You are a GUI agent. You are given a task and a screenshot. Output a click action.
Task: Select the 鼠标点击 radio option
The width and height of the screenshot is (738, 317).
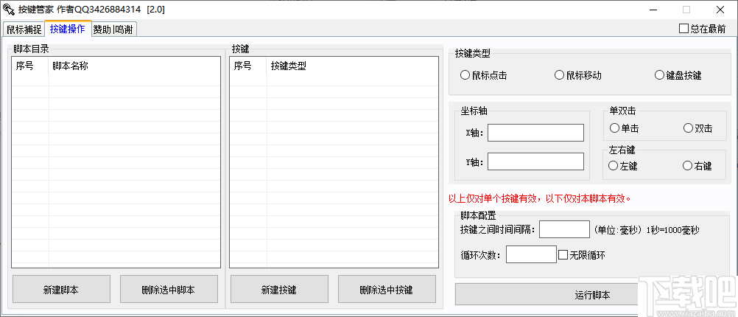(x=483, y=75)
